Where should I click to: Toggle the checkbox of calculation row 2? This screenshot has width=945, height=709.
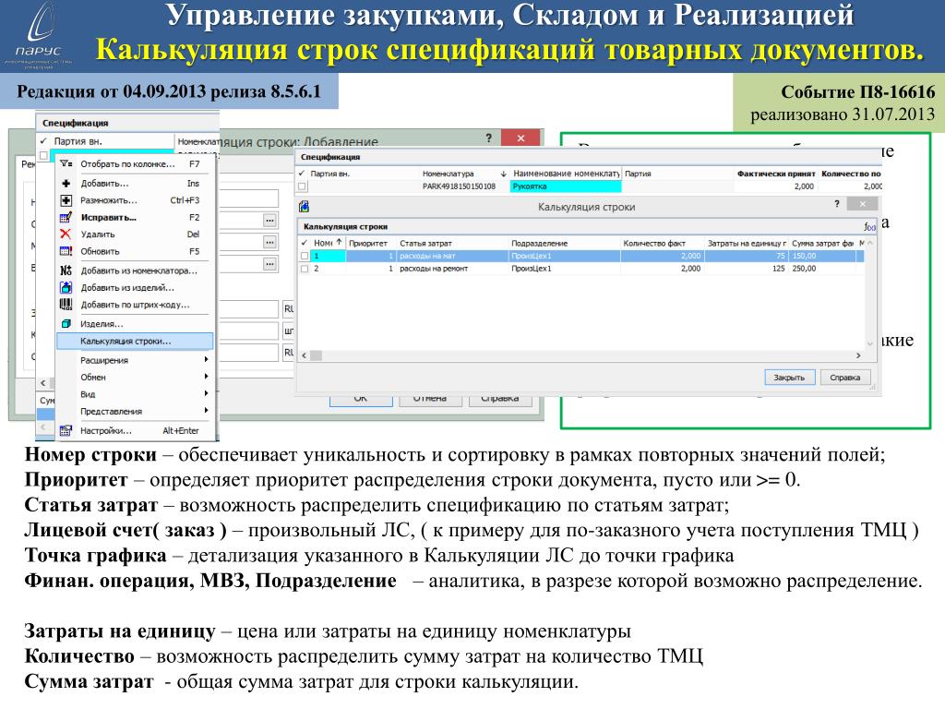pos(305,269)
